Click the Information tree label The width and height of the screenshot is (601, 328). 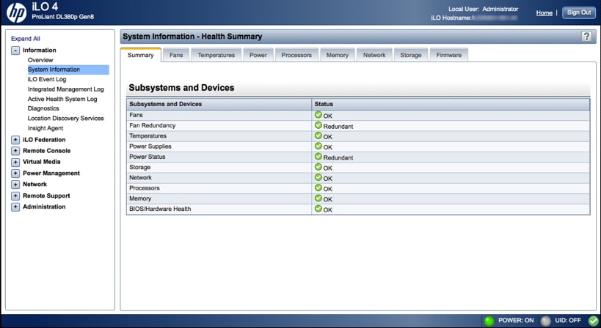tap(40, 50)
